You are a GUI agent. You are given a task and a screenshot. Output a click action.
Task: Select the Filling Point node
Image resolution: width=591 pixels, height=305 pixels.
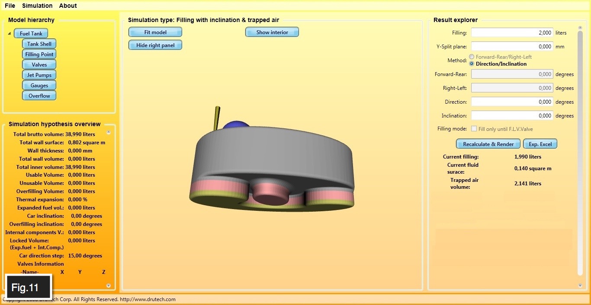pyautogui.click(x=39, y=54)
